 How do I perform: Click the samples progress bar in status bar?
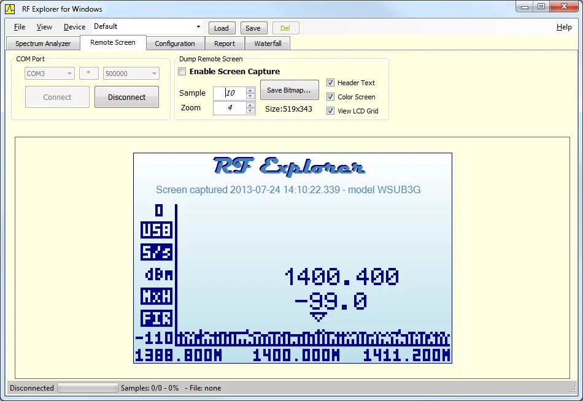(x=87, y=388)
